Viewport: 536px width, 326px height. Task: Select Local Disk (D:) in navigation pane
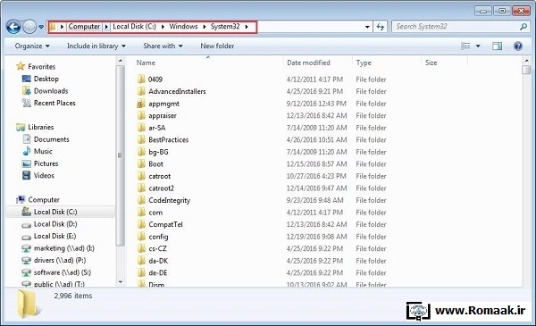coord(55,224)
